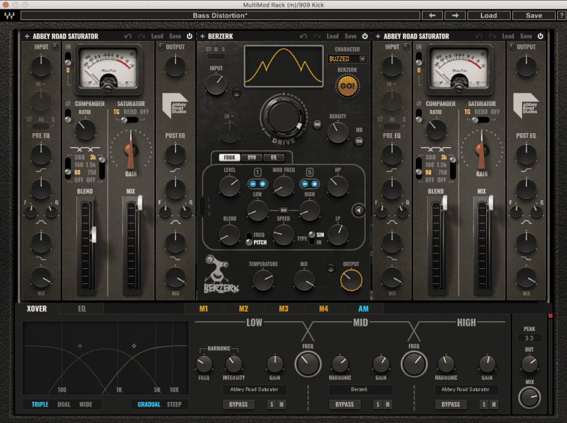
Task: Click the Berzerk OUTPUT knob with orange ring
Action: 351,280
